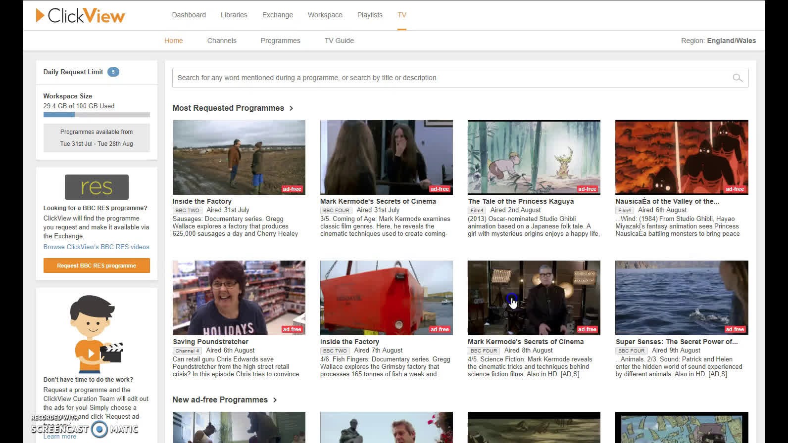The image size is (788, 443).
Task: Click 'Aired 8th August' date text
Action: tap(528, 350)
